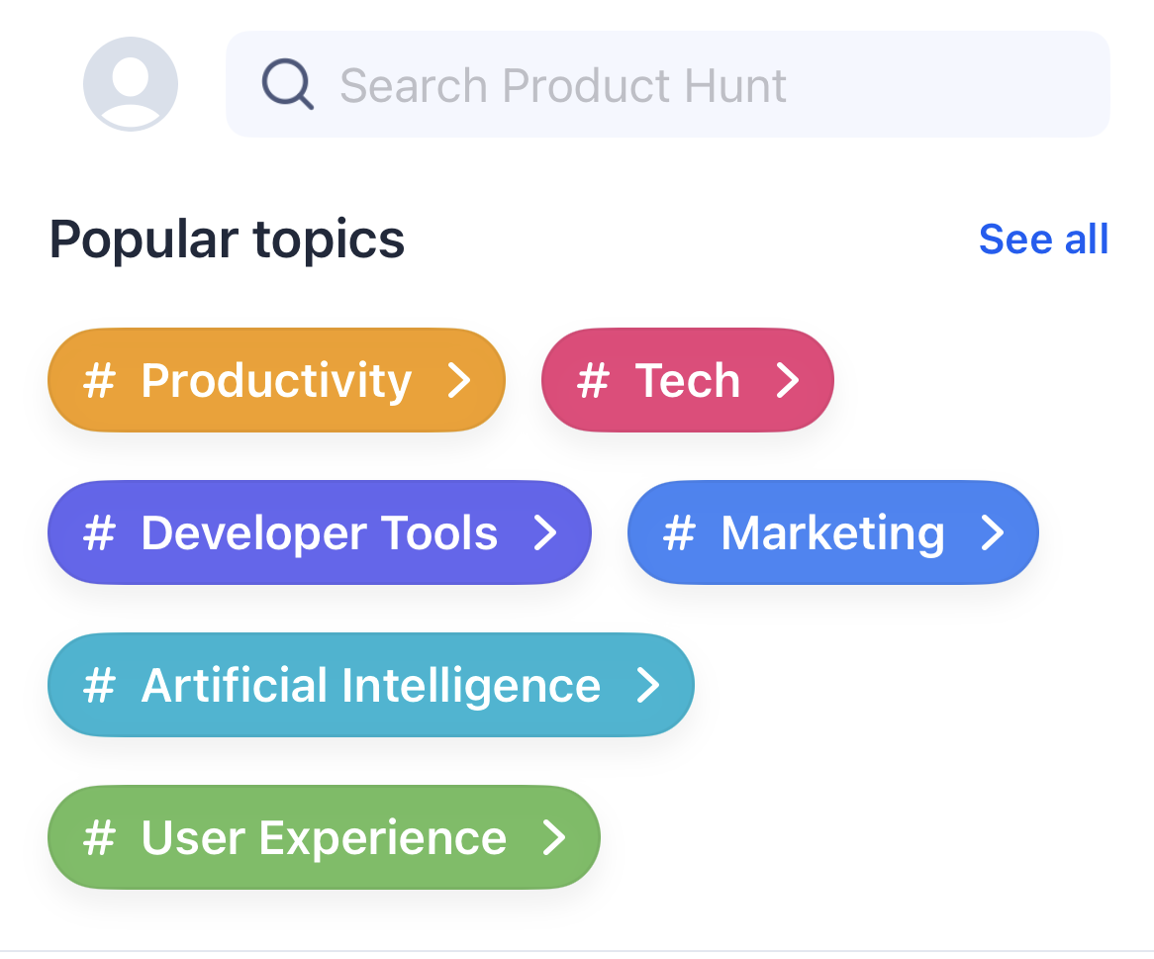Click the hash icon on Marketing tag
The height and width of the screenshot is (959, 1154).
679,533
